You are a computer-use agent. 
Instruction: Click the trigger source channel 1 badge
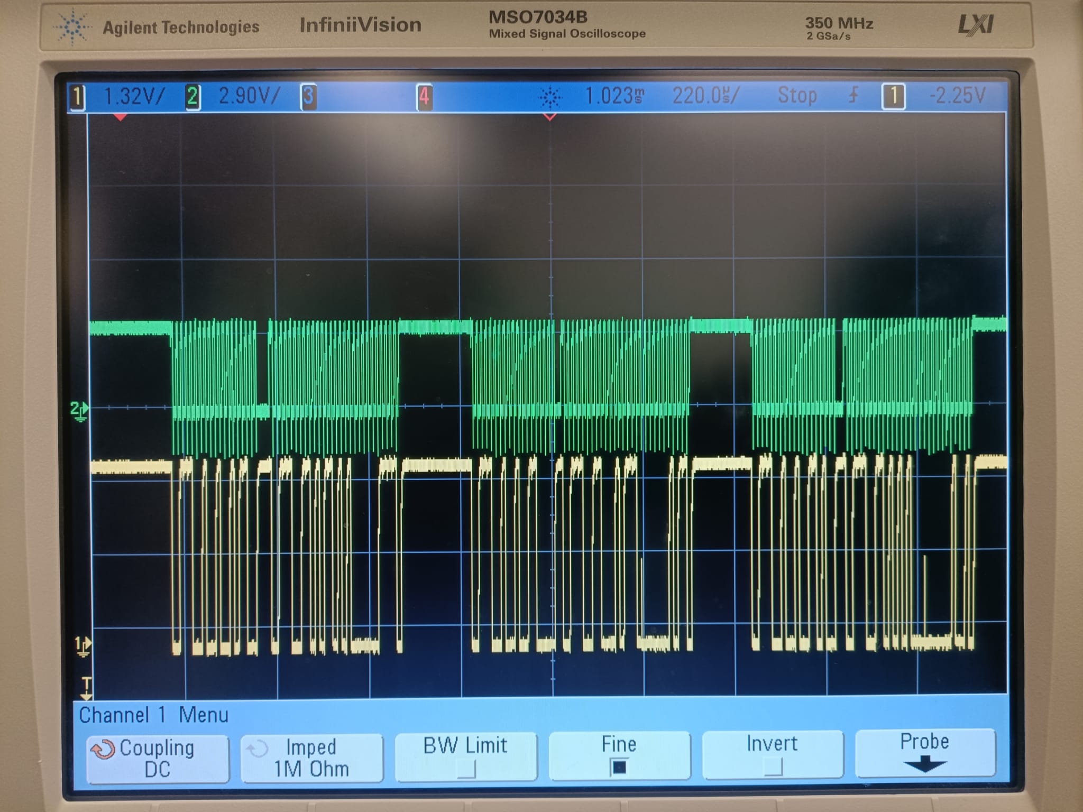click(893, 96)
